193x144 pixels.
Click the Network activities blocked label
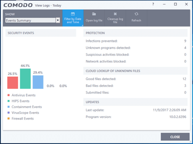pyautogui.click(x=106, y=61)
